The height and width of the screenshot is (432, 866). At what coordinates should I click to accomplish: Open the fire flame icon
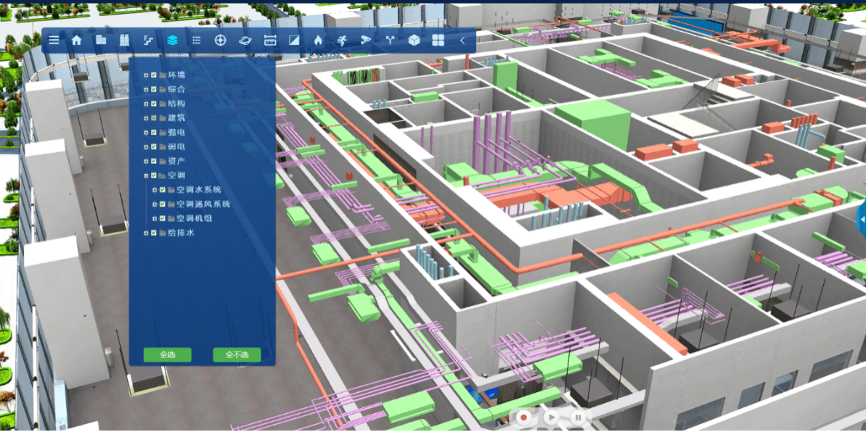pos(317,41)
